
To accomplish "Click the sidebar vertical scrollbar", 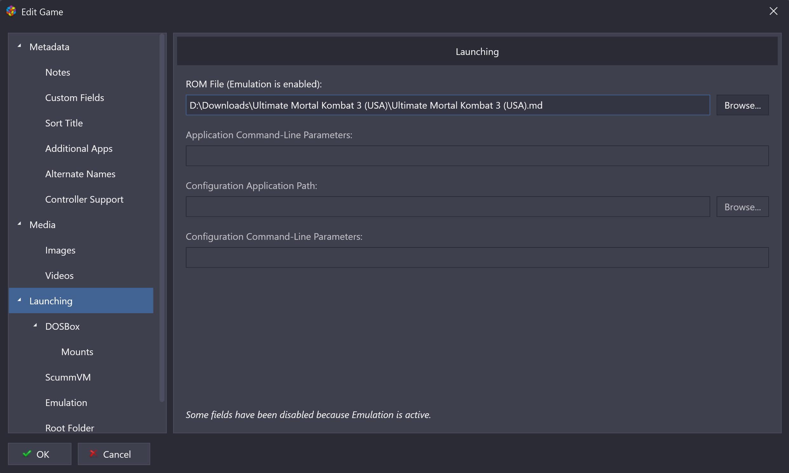I will pos(162,218).
